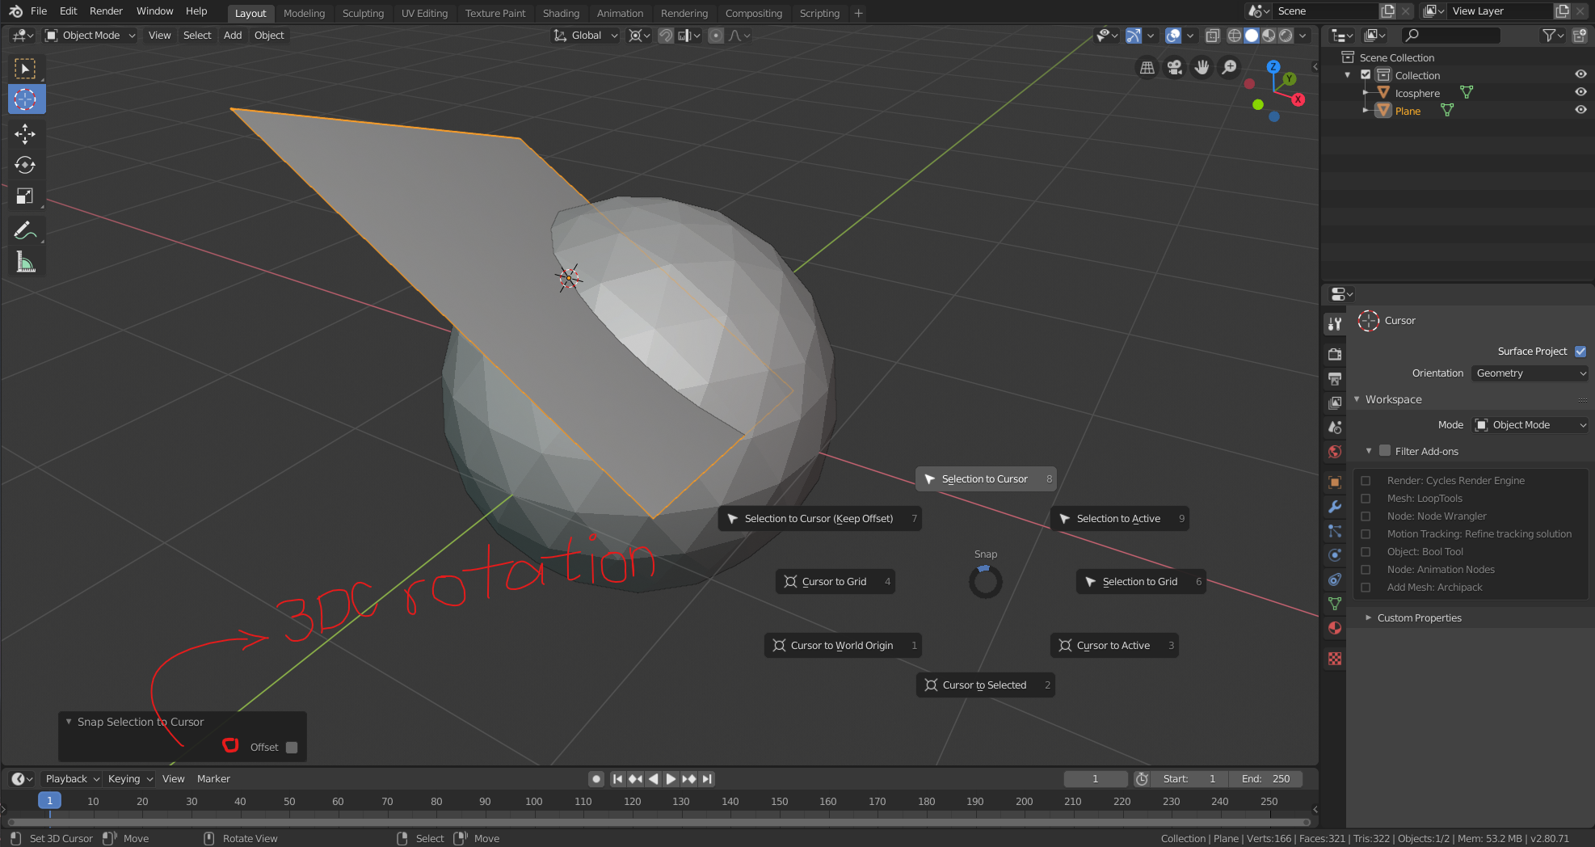Open the Global transform orientation dropdown
The image size is (1595, 847).
585,36
